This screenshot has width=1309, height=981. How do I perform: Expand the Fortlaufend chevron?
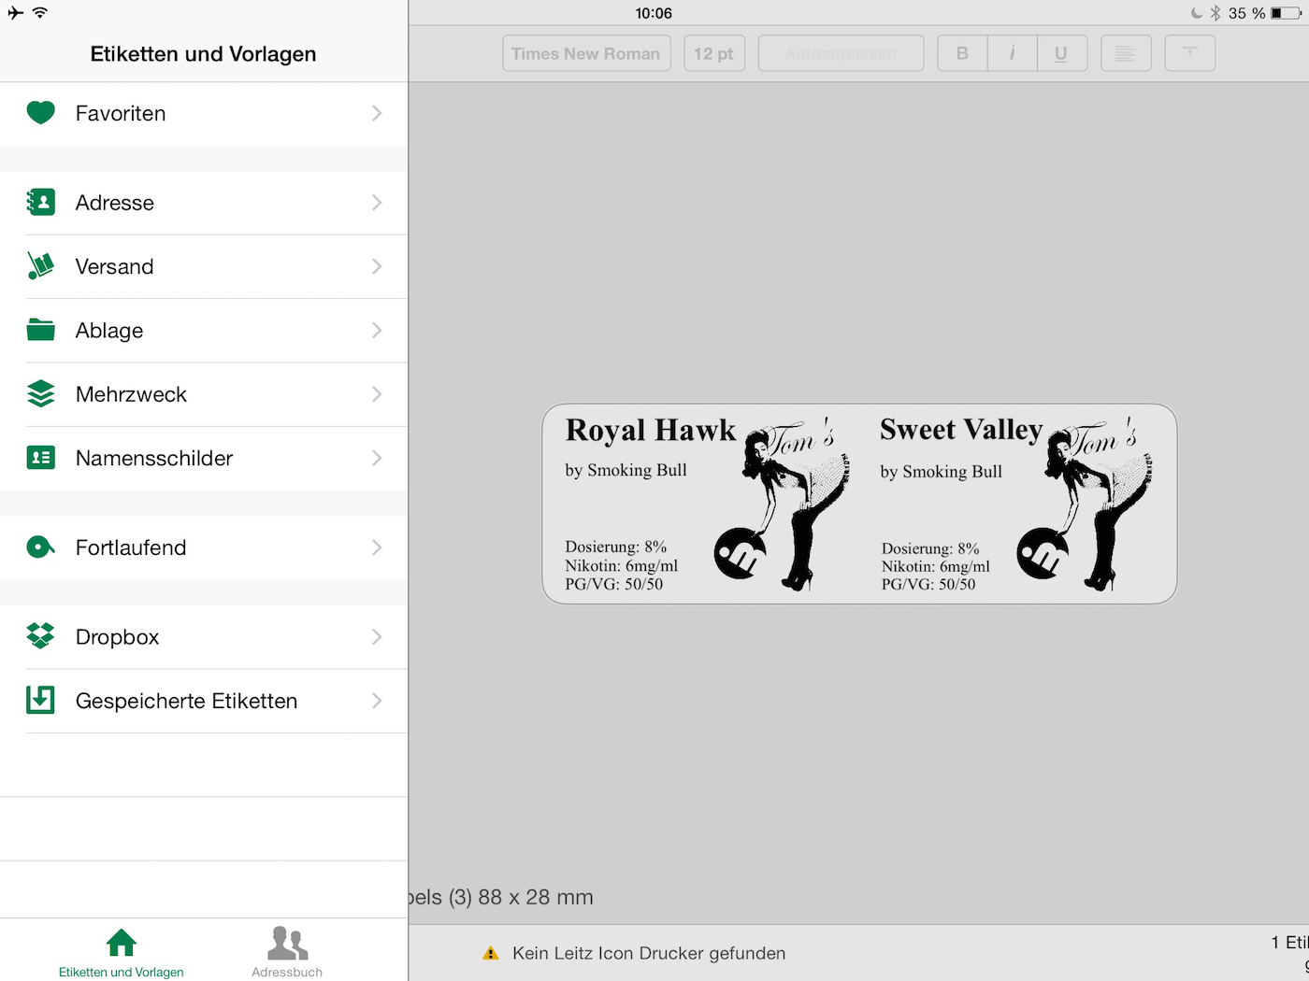[377, 547]
